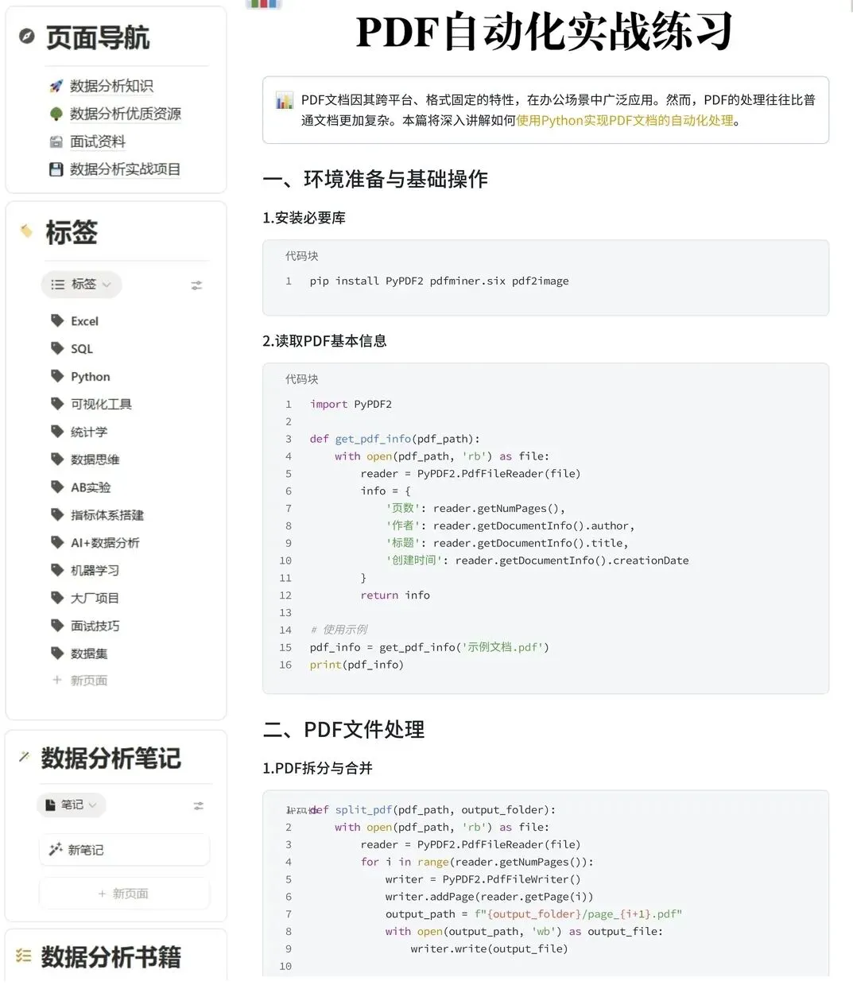Click the PDF自动化实战练习 page title
This screenshot has width=853, height=993.
point(545,32)
